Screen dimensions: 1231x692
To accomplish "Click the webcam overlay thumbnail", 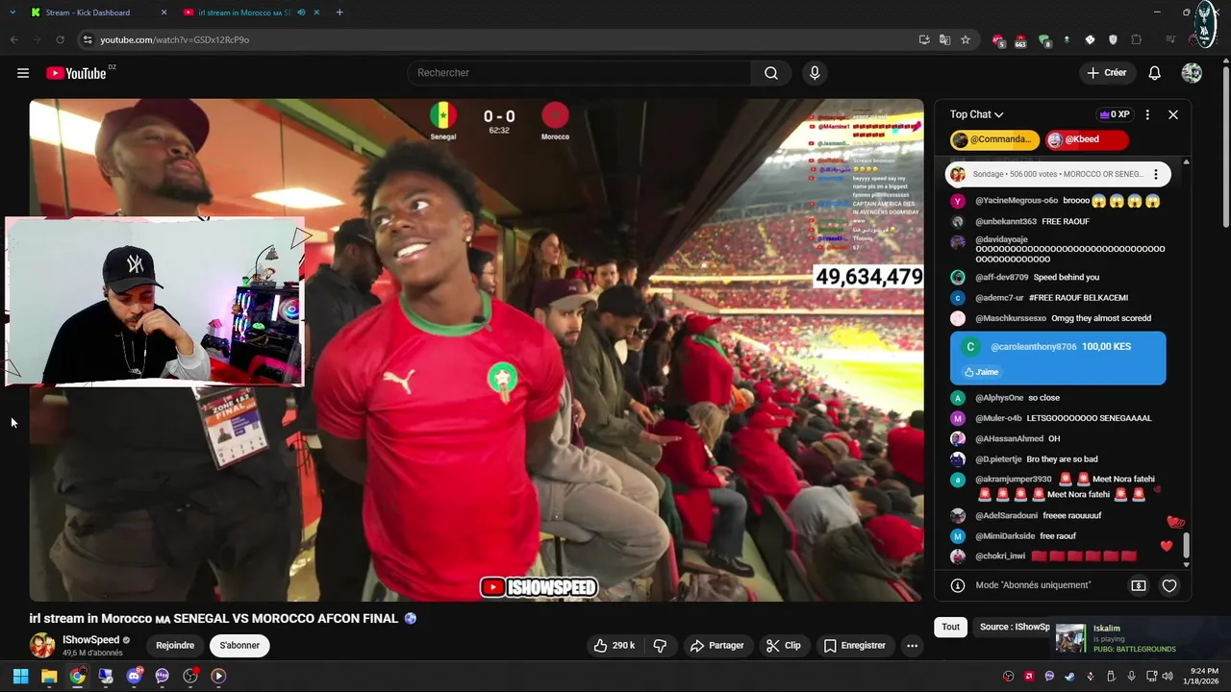I will pyautogui.click(x=155, y=302).
